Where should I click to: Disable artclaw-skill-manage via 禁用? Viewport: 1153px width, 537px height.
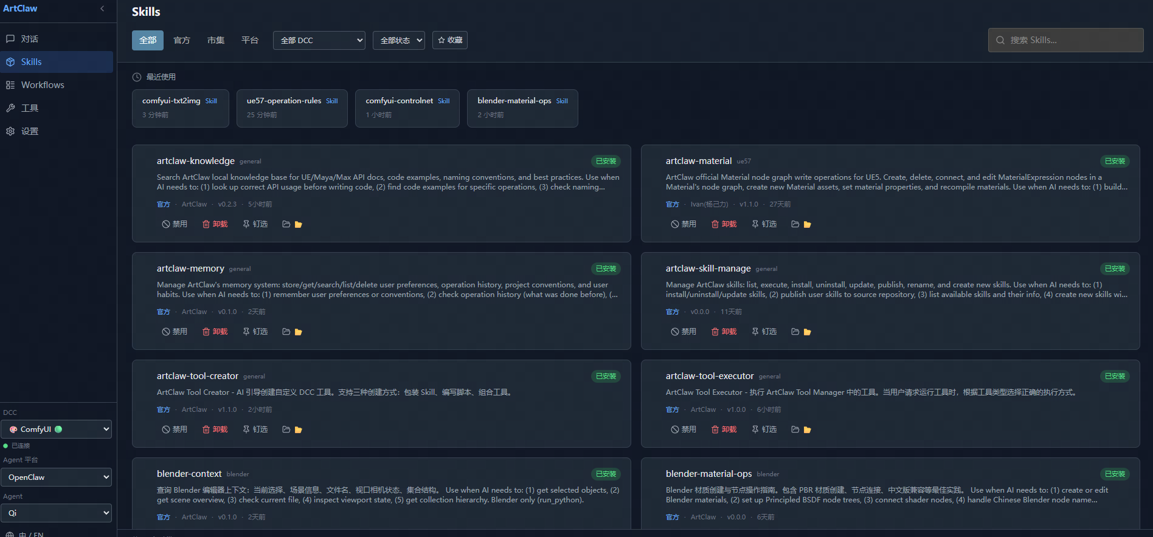point(684,332)
